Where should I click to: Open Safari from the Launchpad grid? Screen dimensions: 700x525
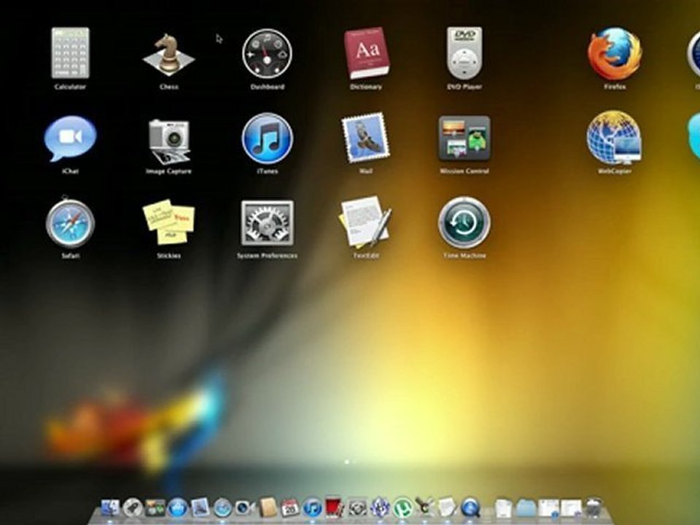(70, 223)
